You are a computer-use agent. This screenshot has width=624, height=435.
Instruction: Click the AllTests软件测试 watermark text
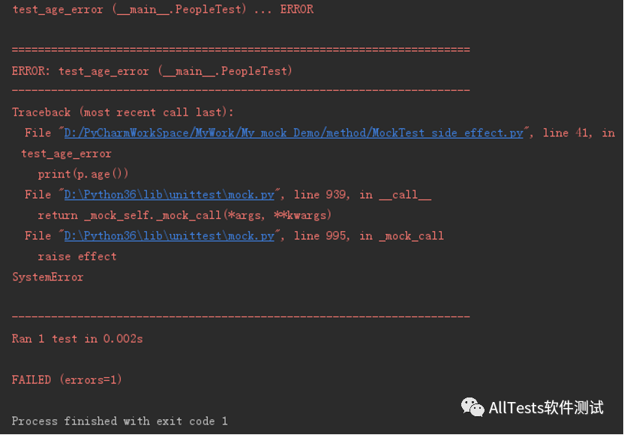click(x=546, y=408)
